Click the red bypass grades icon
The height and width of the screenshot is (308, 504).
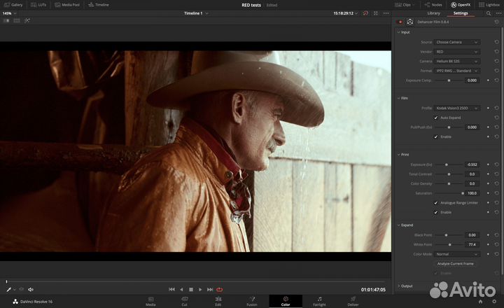pyautogui.click(x=365, y=13)
